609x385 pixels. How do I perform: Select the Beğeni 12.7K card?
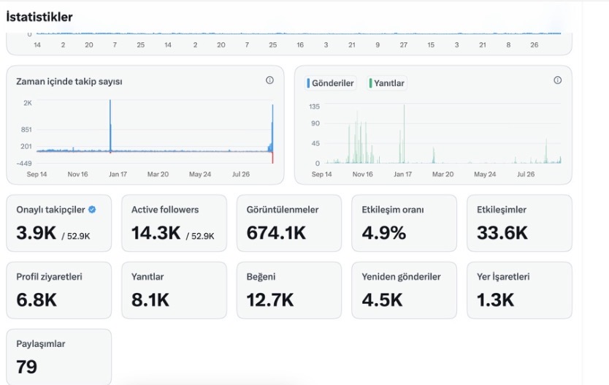pyautogui.click(x=289, y=290)
